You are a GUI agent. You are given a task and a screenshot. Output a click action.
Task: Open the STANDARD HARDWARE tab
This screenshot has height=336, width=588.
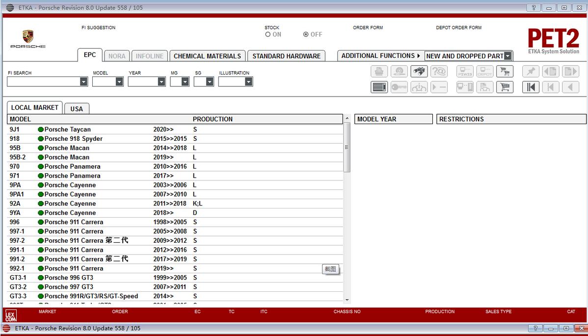tap(287, 56)
